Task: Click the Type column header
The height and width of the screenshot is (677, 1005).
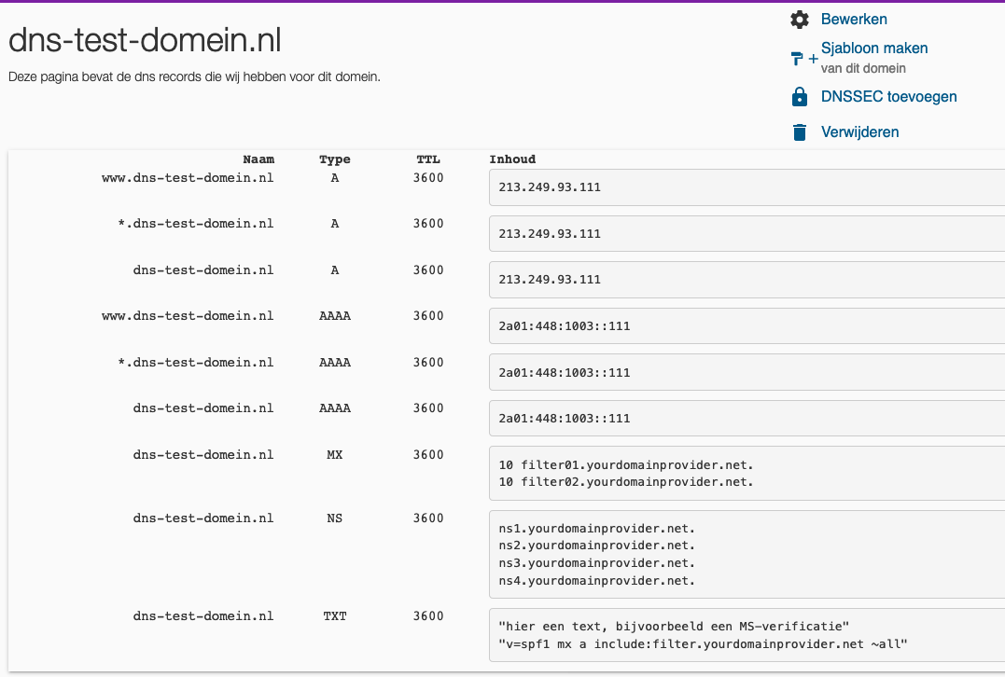Action: (x=335, y=159)
